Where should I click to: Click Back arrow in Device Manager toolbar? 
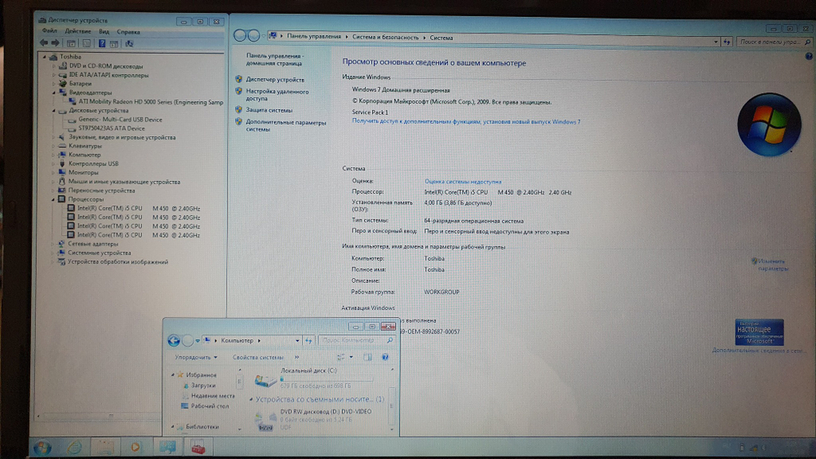coord(44,43)
